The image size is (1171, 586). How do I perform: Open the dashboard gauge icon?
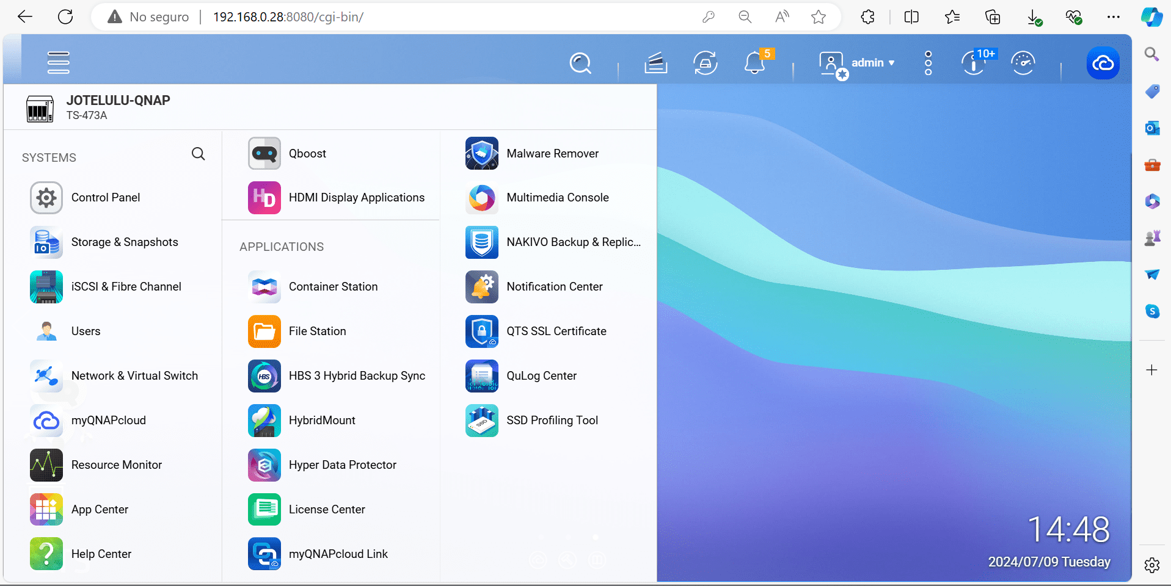tap(1023, 63)
